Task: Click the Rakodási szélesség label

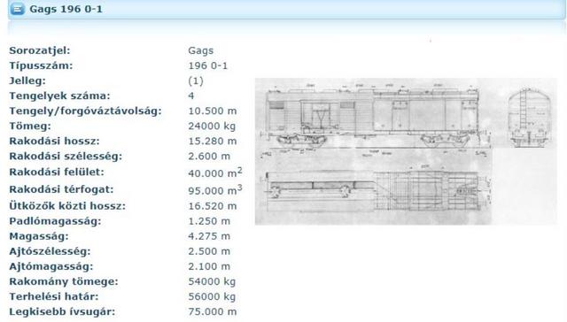Action: (x=66, y=157)
